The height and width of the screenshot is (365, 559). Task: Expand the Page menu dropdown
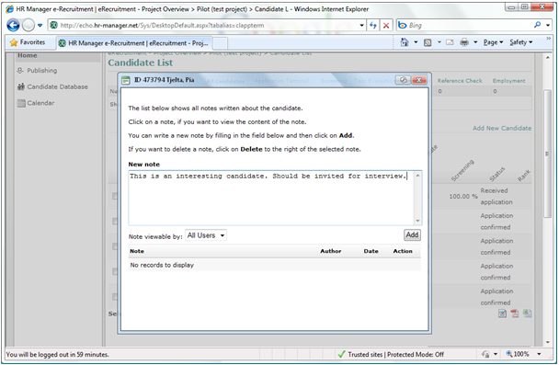coord(493,42)
